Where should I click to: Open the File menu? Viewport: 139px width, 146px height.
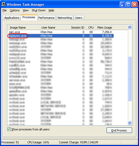pyautogui.click(x=4, y=10)
